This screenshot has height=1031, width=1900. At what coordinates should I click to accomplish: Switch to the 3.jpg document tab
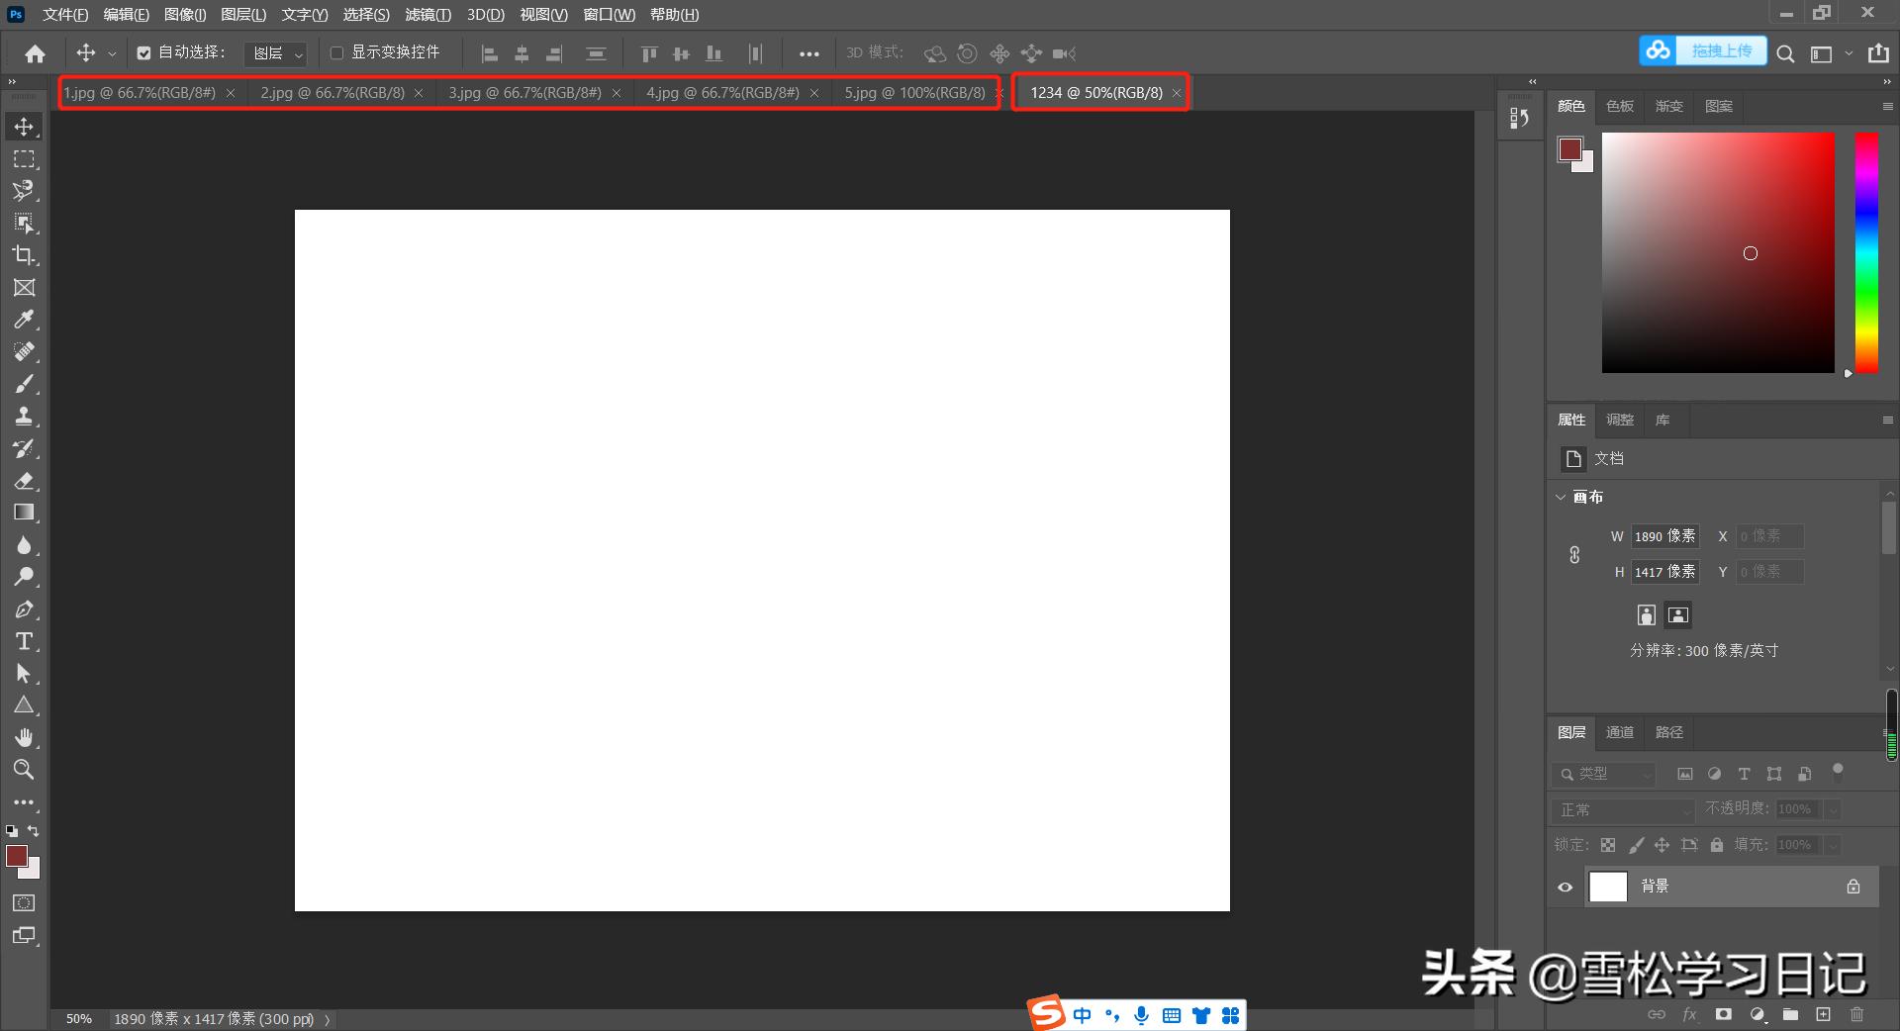[x=524, y=93]
